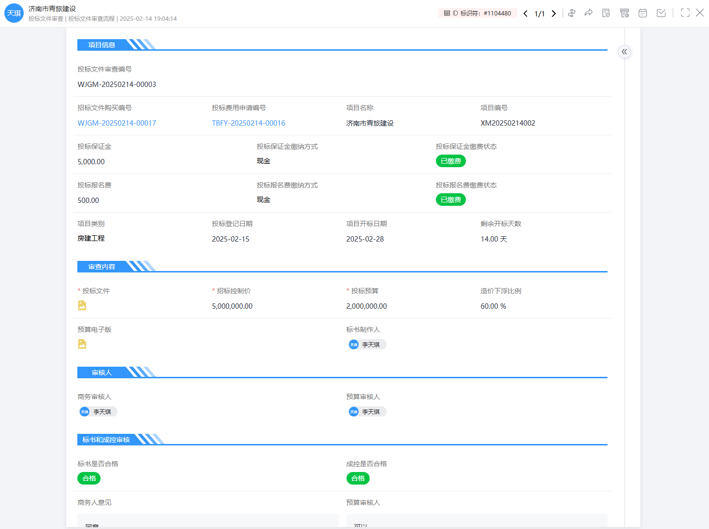
Task: Click the share arrow icon
Action: 588,13
